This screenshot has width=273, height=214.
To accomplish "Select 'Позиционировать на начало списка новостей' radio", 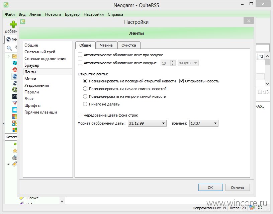I will click(85, 89).
